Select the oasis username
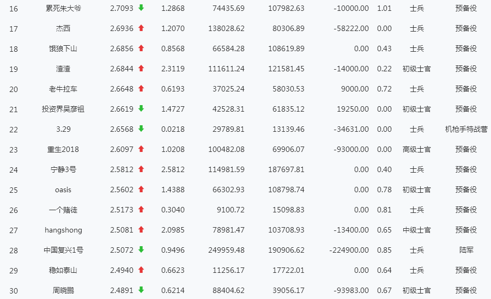491x299 pixels. 63,190
